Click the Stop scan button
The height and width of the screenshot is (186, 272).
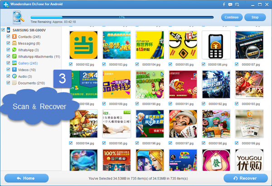(x=255, y=17)
